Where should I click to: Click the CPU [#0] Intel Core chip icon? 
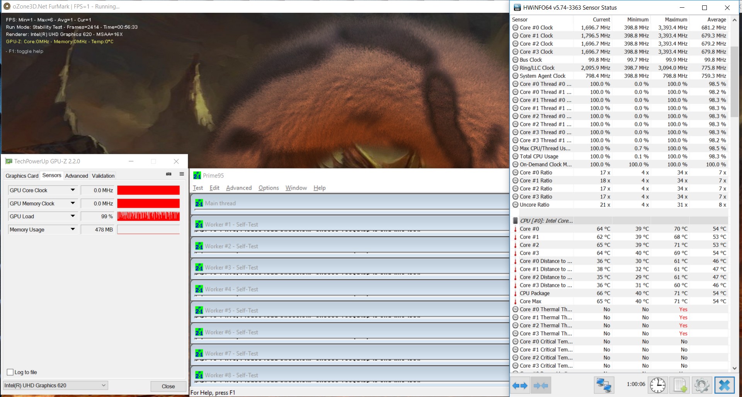tap(516, 221)
